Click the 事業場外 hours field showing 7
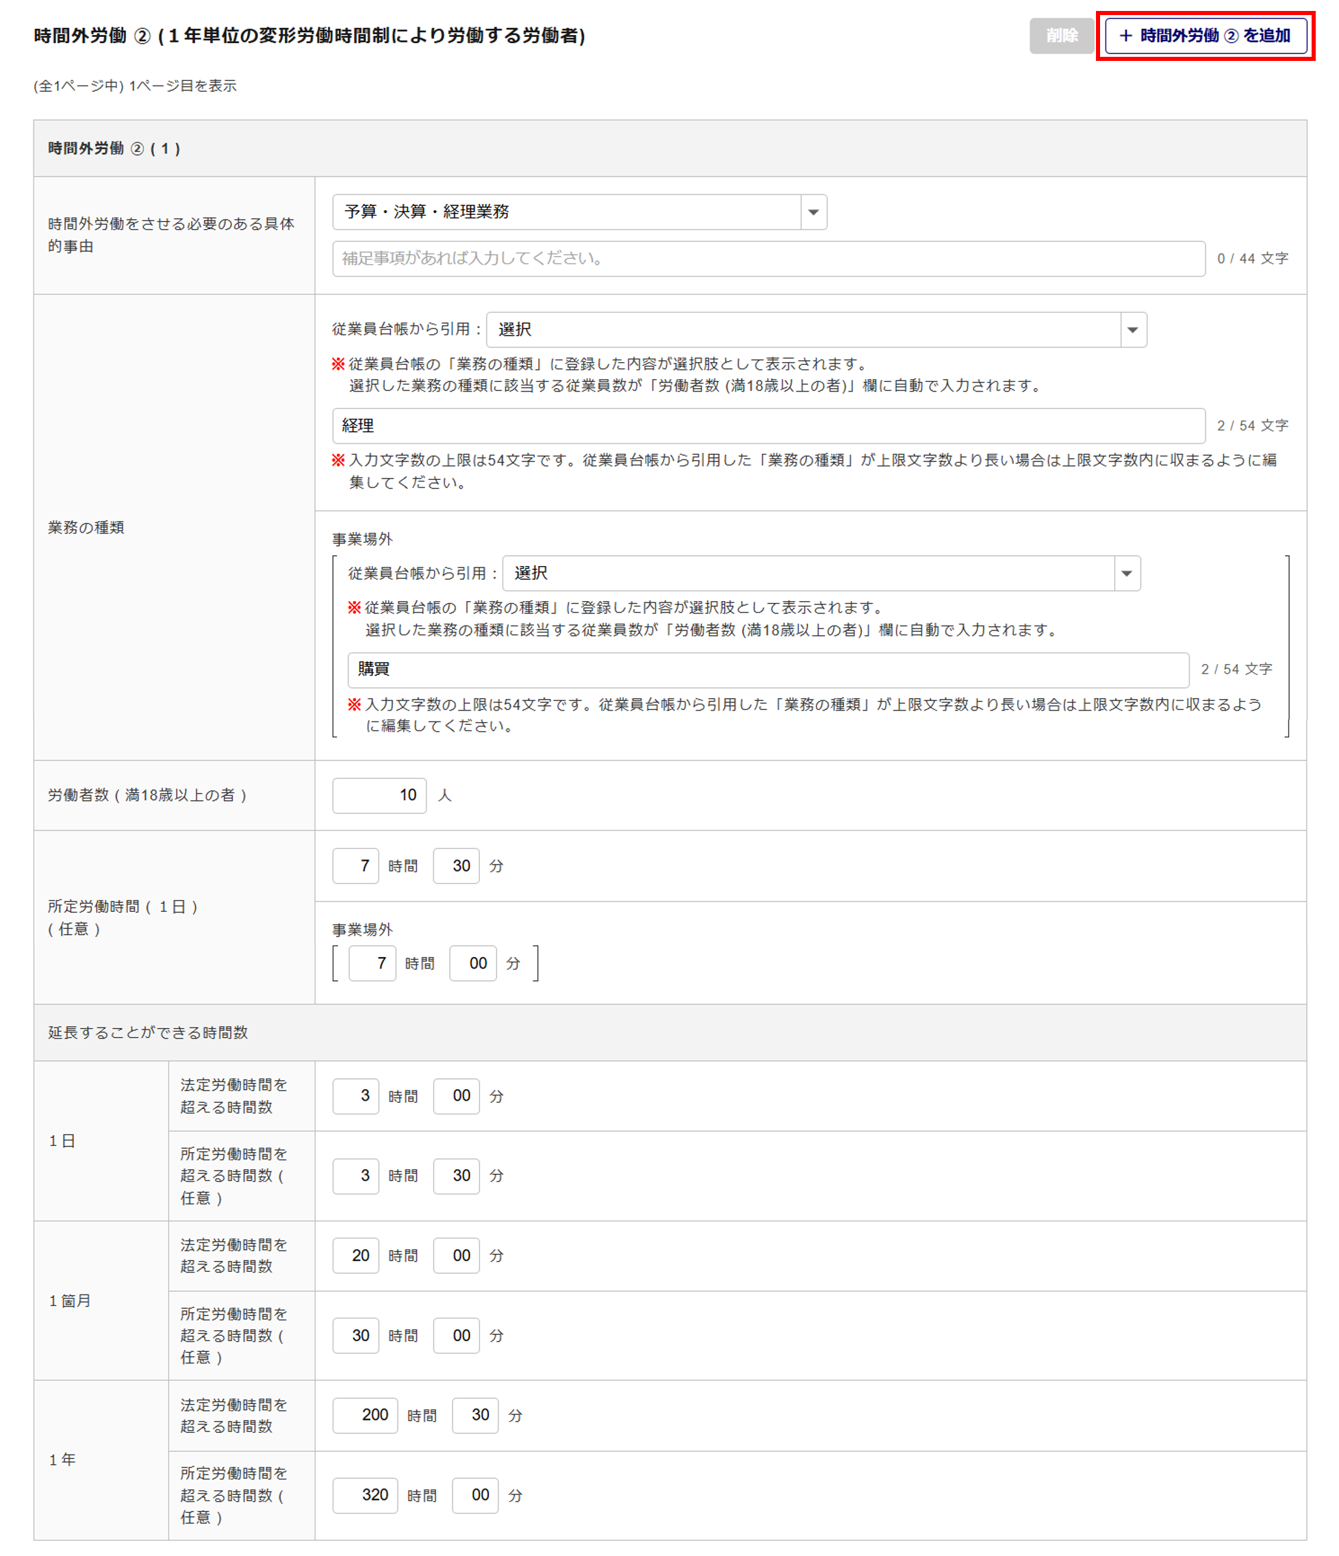 (x=372, y=963)
